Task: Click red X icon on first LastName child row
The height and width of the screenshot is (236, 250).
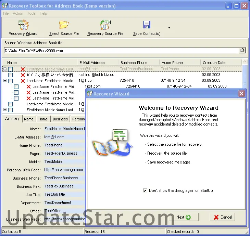Action: pos(28,87)
